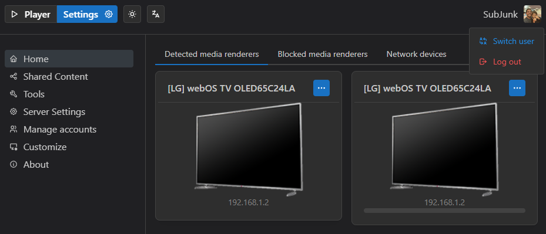The image size is (546, 234).
Task: Click the Settings gear icon
Action: coord(109,14)
